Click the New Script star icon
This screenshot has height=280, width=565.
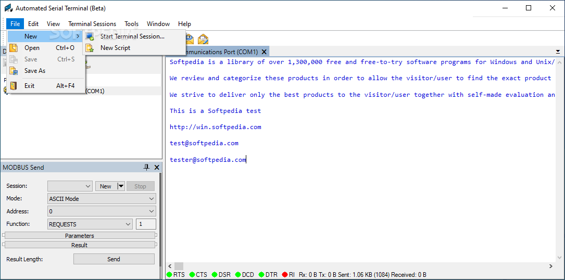click(90, 47)
